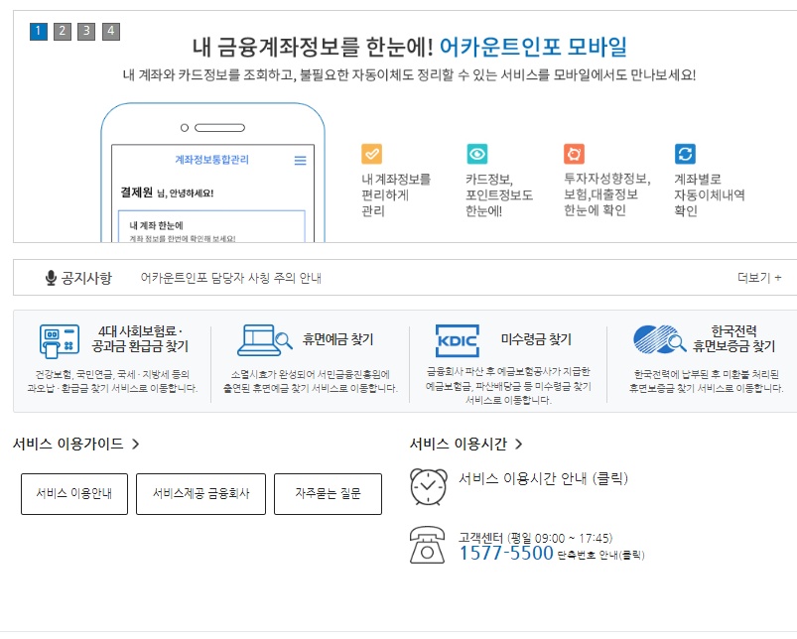Go to banner slide 1

[38, 32]
